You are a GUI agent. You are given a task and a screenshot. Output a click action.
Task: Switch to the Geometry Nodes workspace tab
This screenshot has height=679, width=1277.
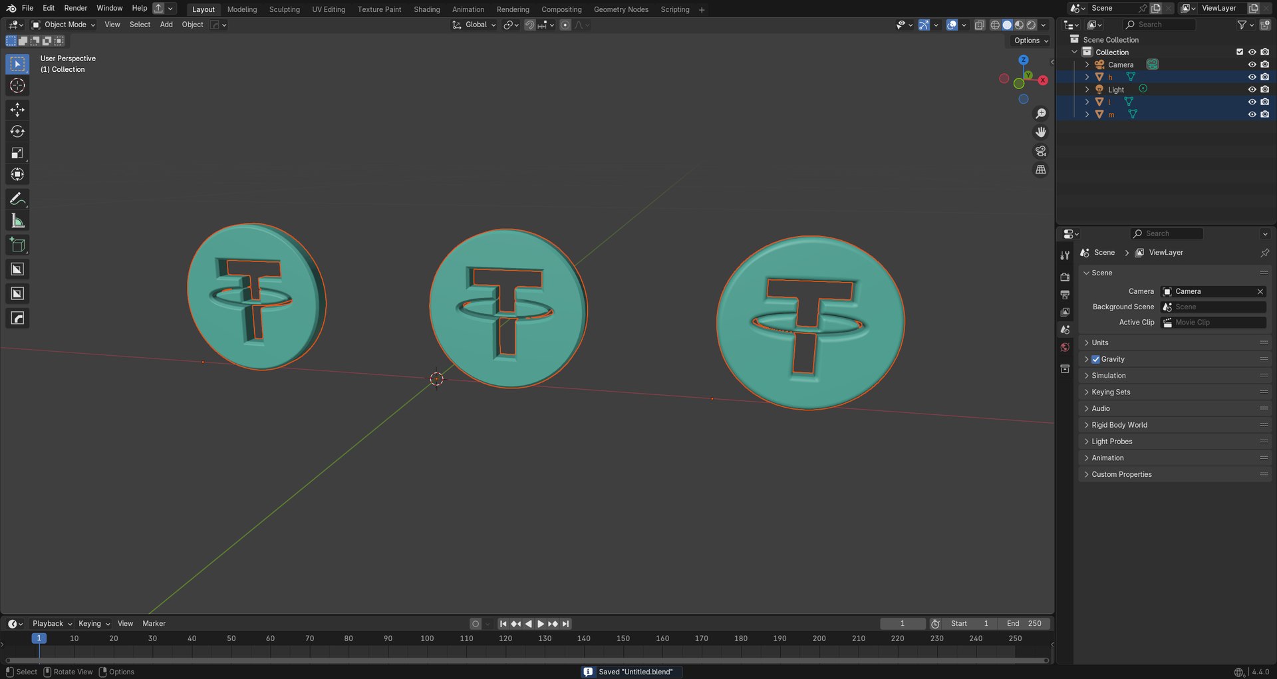[x=621, y=9]
